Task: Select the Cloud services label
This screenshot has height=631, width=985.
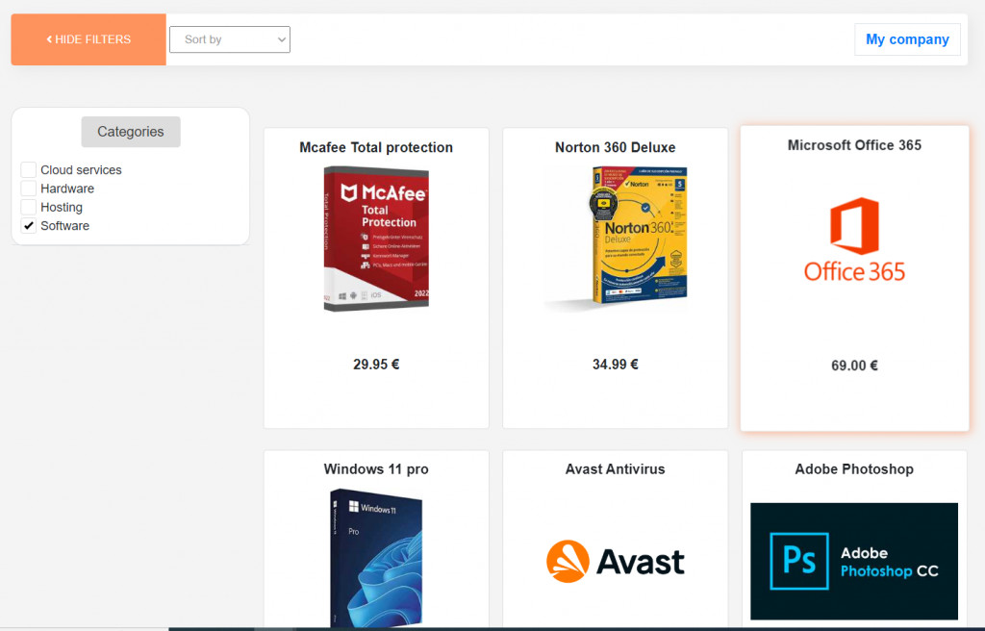Action: [81, 169]
